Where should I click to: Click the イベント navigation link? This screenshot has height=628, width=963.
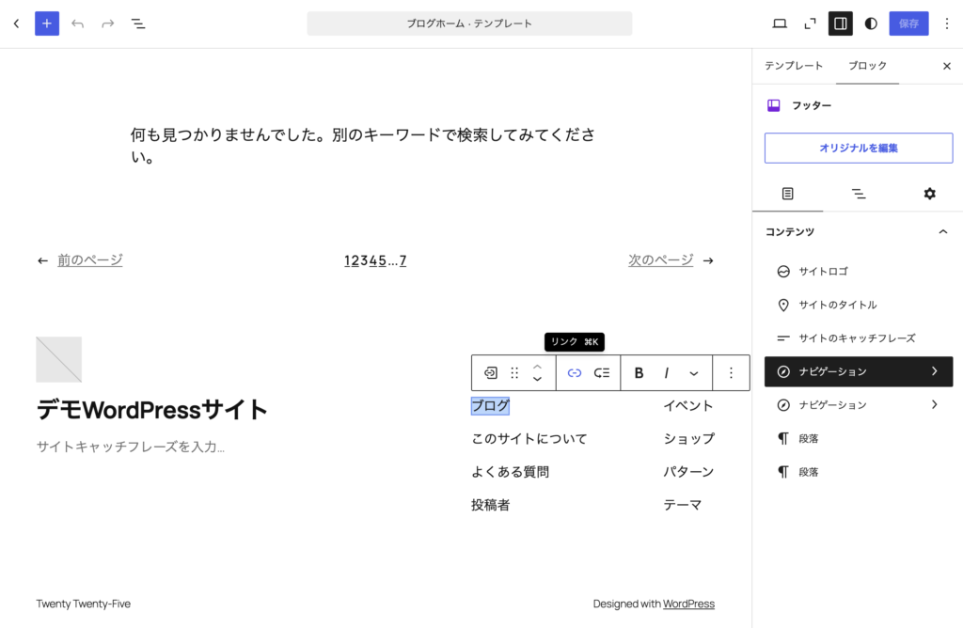688,406
